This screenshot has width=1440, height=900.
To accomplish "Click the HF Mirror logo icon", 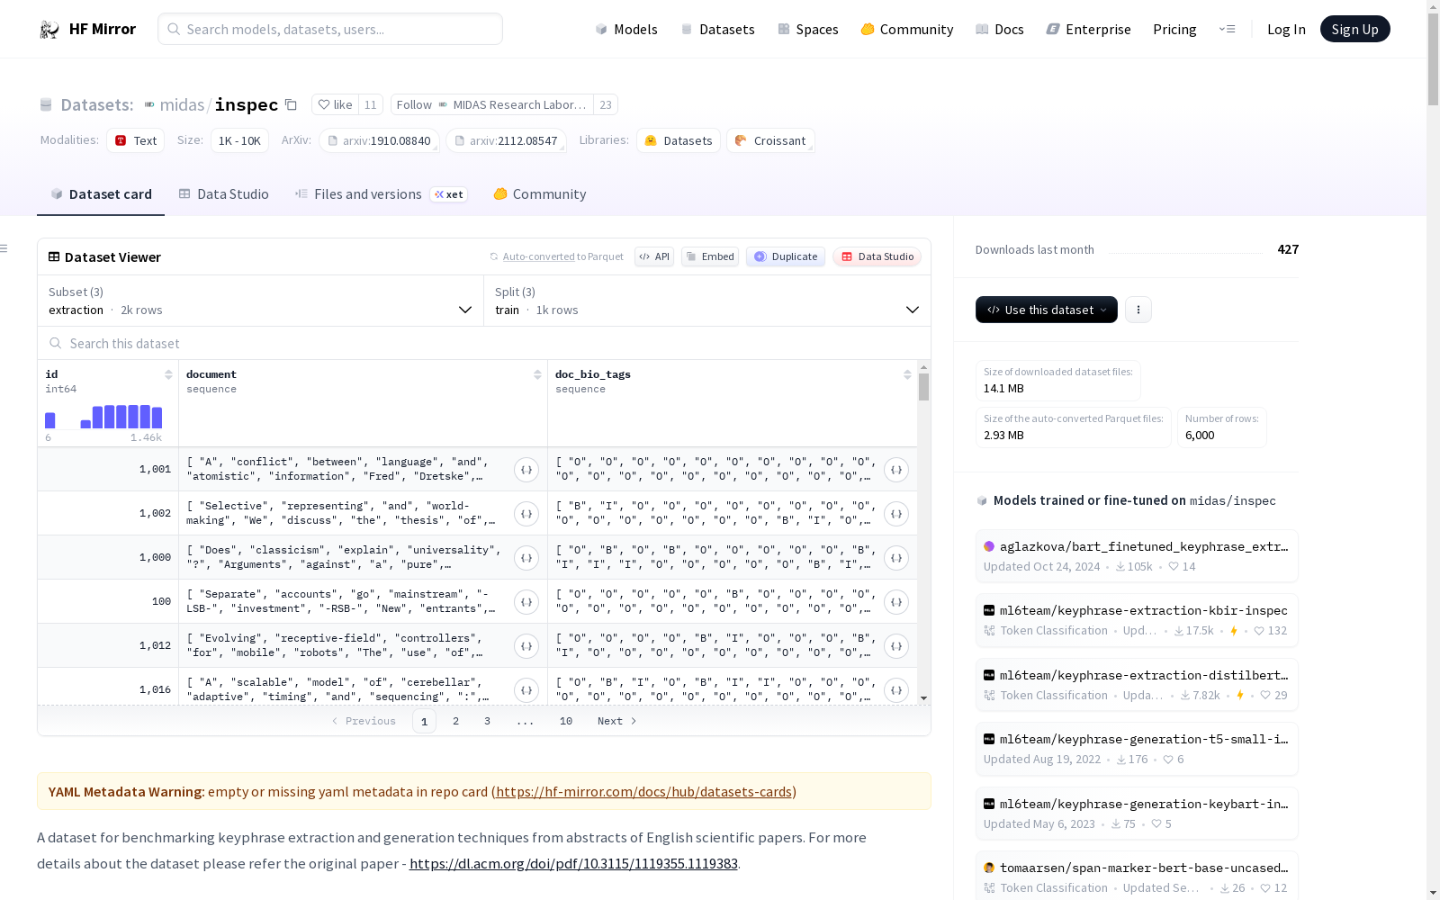I will pyautogui.click(x=49, y=30).
